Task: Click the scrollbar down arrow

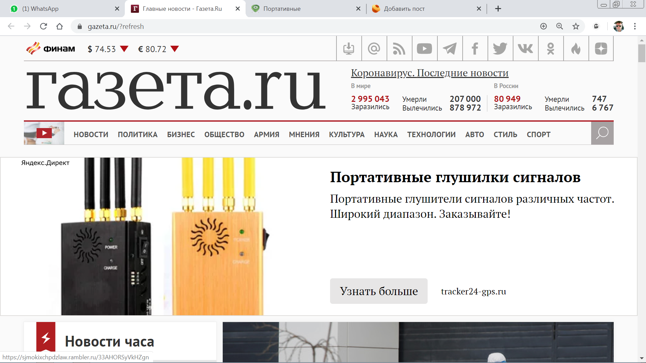Action: 642,359
